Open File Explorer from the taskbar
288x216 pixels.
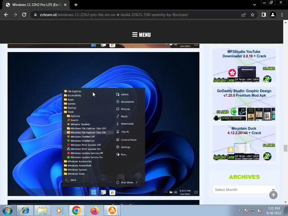42,210
